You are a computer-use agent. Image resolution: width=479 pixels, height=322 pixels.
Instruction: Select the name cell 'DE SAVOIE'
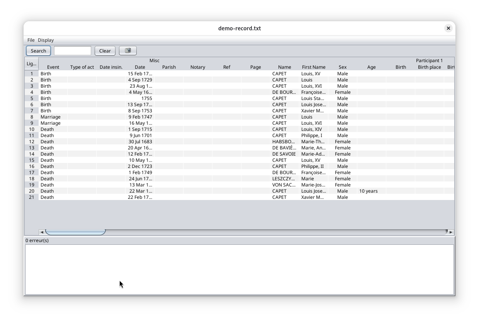(285, 154)
